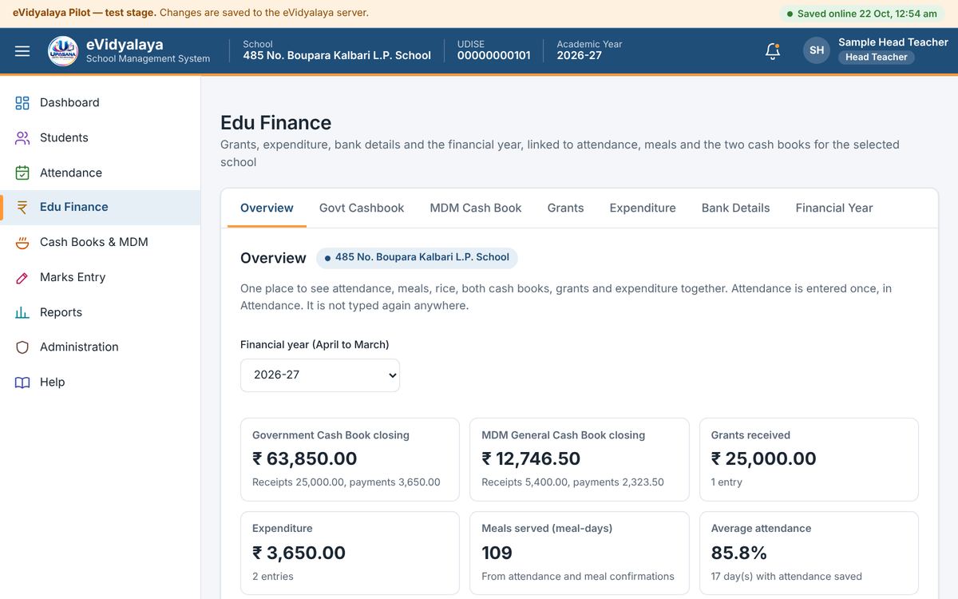Image resolution: width=958 pixels, height=599 pixels.
Task: Open the Expenditure tab
Action: point(643,208)
